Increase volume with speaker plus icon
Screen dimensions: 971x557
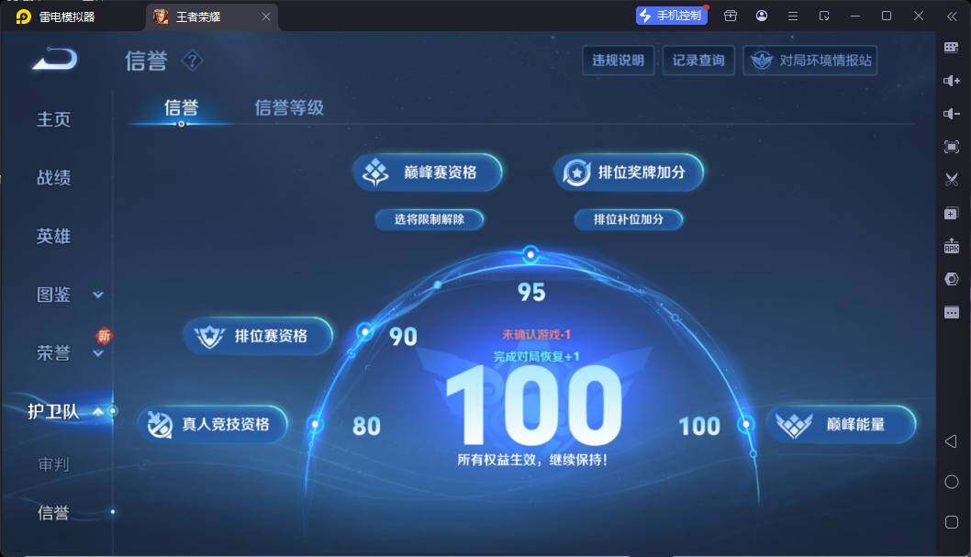pyautogui.click(x=952, y=81)
